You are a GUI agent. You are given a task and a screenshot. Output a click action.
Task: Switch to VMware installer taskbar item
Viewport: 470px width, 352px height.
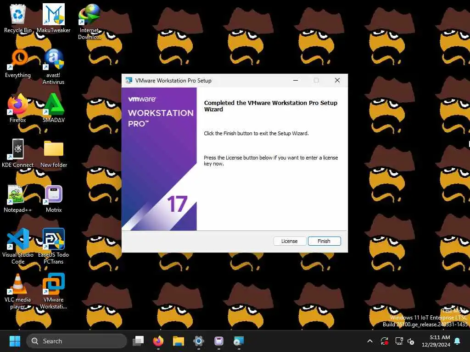(x=239, y=341)
